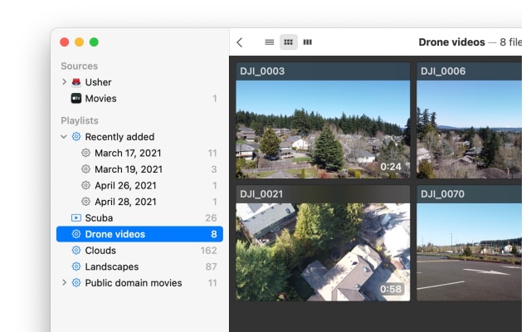Viewport: 531px width, 332px height.
Task: Open the Recently added playlist
Action: [139, 137]
